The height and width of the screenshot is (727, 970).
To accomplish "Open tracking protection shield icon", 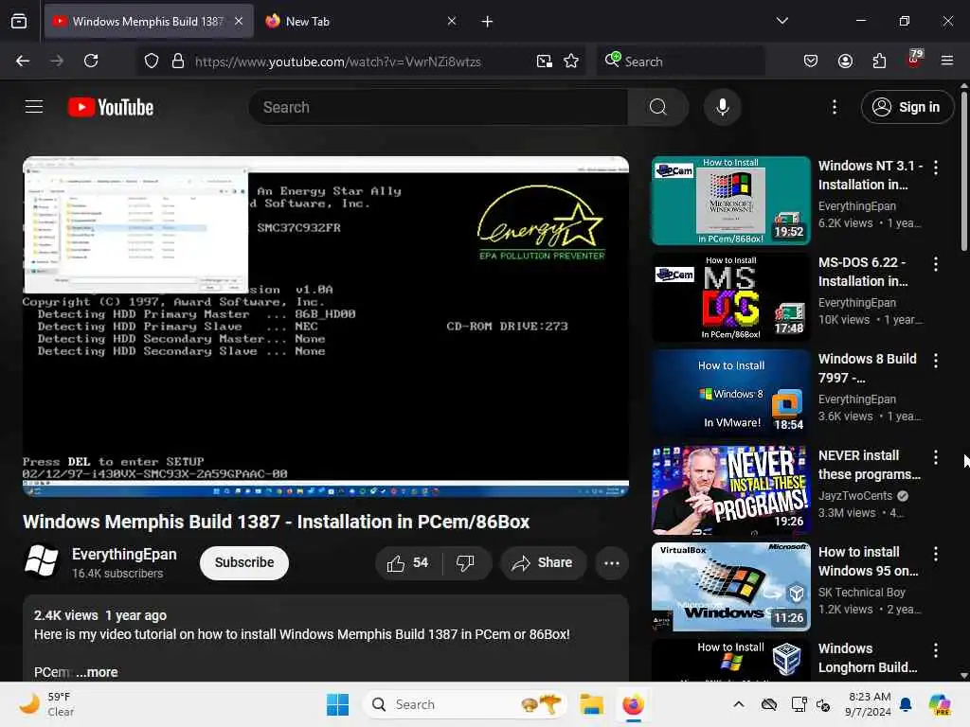I will coord(152,62).
